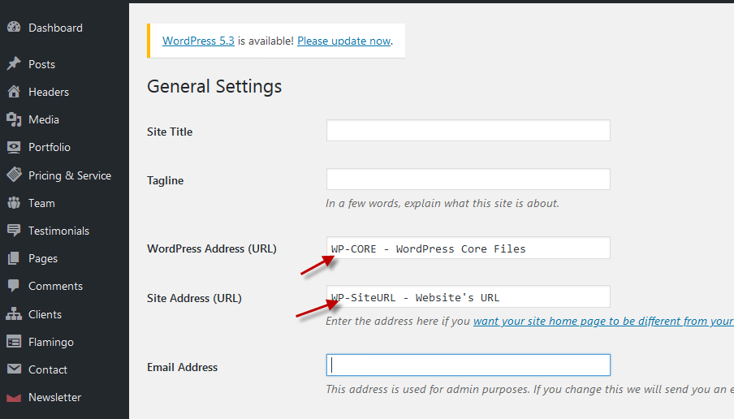The image size is (734, 419).
Task: Click the Media camera-music icon
Action: coord(14,119)
